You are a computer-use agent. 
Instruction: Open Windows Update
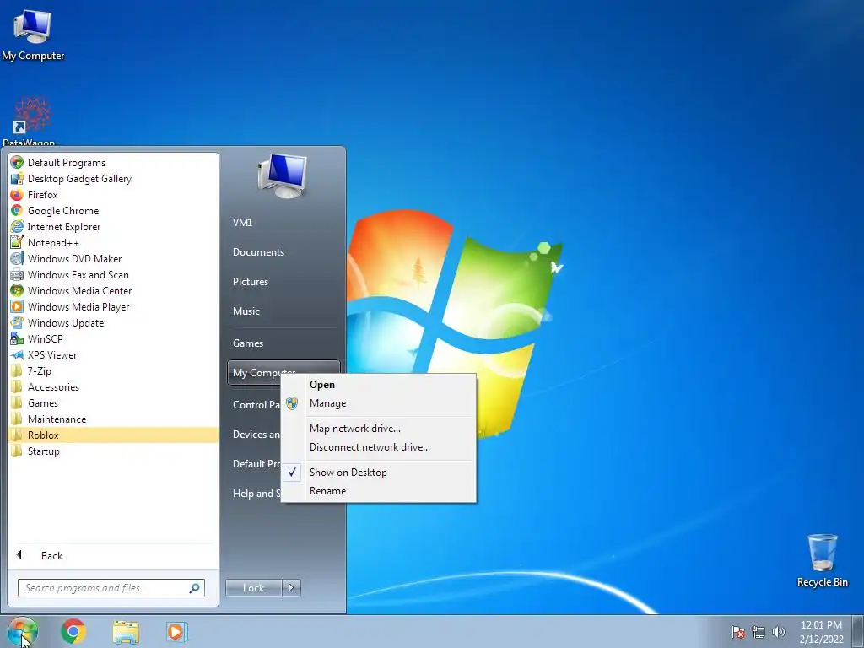(x=113, y=322)
